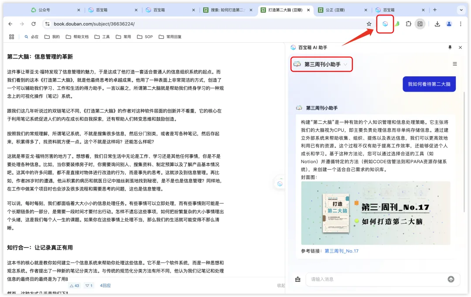Screen dimensions: 471x297
Task: Open the 常用回复 bookmark folder
Action: (x=170, y=37)
